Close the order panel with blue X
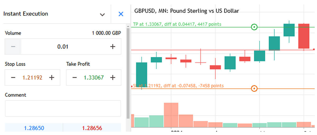317x135 pixels. point(121,14)
